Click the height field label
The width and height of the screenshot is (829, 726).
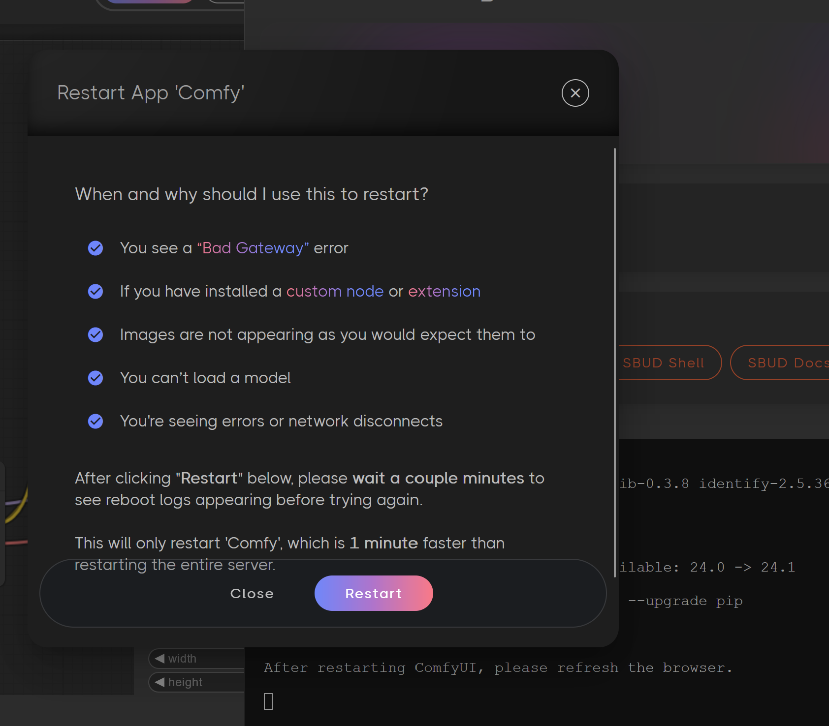pyautogui.click(x=185, y=682)
